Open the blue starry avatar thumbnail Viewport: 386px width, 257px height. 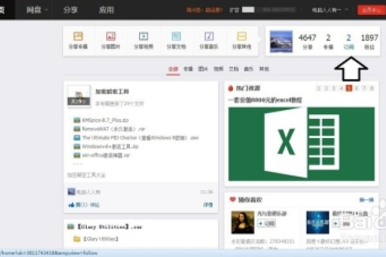pos(318,222)
